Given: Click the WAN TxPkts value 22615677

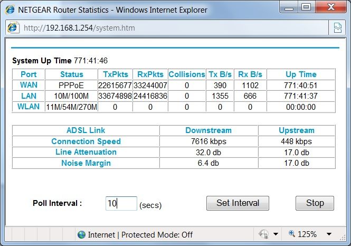Looking at the screenshot, I should [x=115, y=86].
